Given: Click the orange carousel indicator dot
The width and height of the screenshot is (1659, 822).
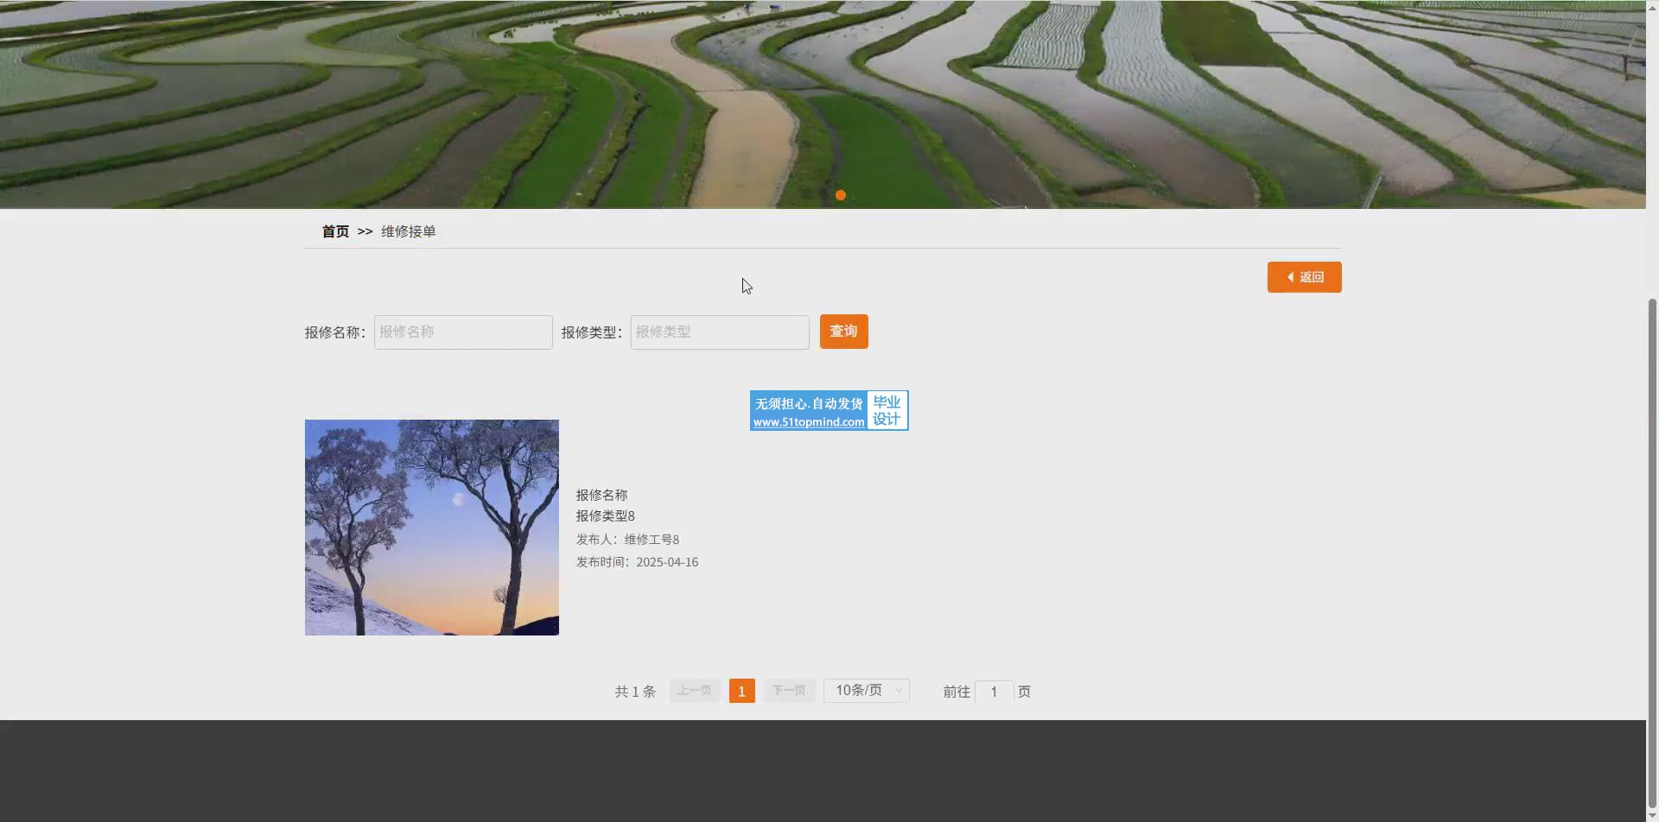Looking at the screenshot, I should click(840, 195).
